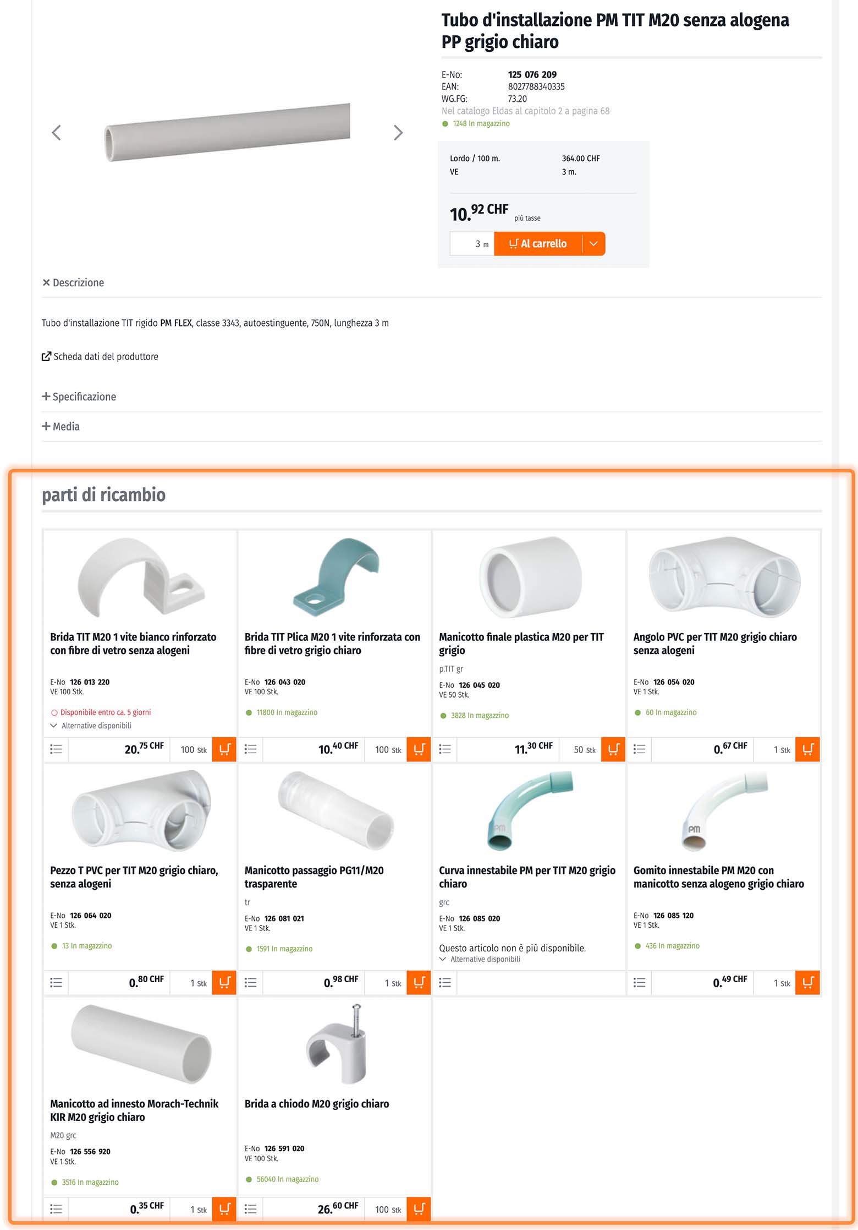Click the 3 m quantity field
Viewport: 858px width, 1230px height.
(472, 244)
